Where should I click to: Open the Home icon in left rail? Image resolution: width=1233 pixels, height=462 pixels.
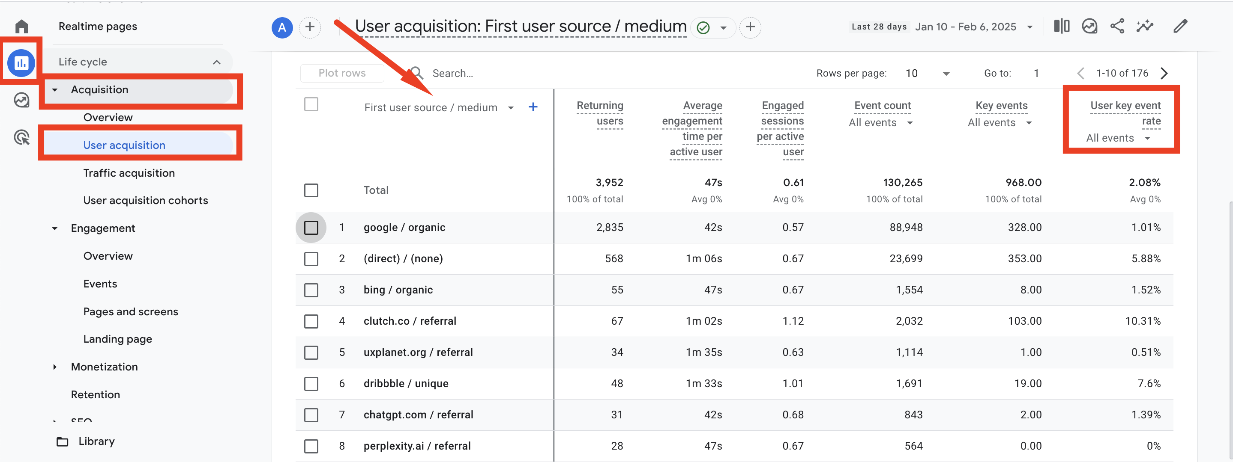coord(21,26)
